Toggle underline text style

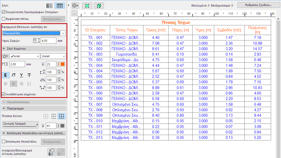pos(21,75)
